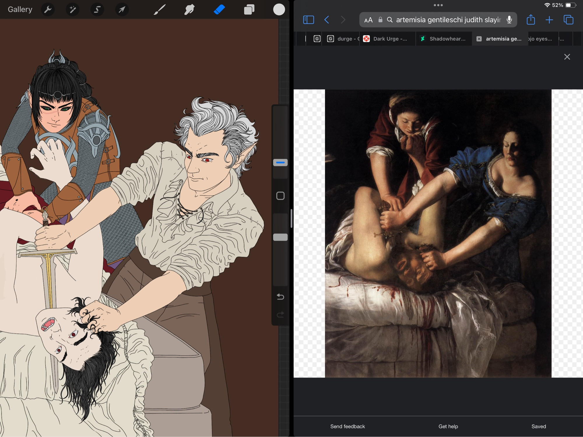Viewport: 583px width, 437px height.
Task: Select the Smudge tool in Procreate
Action: click(189, 10)
